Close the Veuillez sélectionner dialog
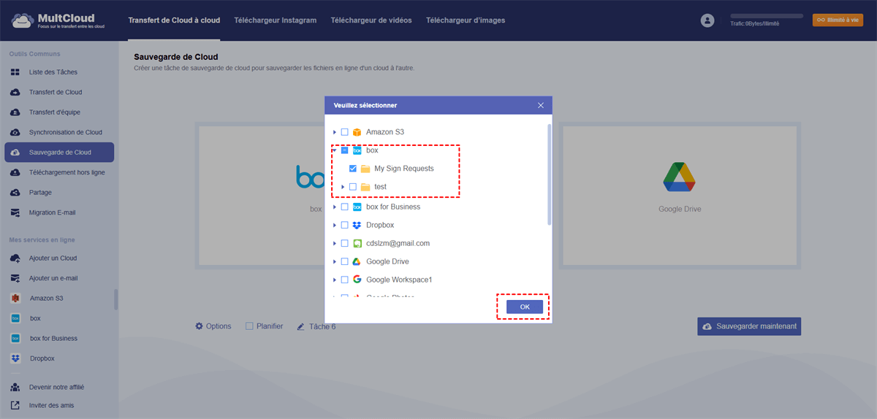Viewport: 877px width, 419px height. tap(541, 105)
